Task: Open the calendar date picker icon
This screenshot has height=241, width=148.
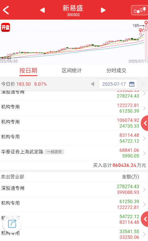Action: pos(132,84)
